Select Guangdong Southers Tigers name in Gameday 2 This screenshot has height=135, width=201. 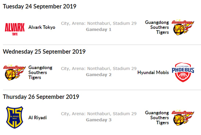click(40, 72)
